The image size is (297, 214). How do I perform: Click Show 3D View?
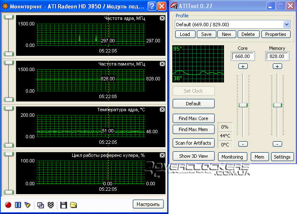click(193, 156)
